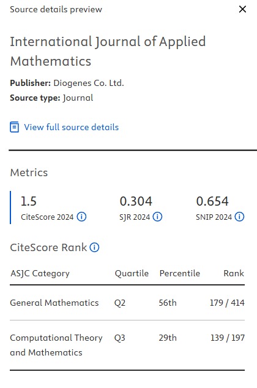Click the Percentile column header
257x388 pixels.
[x=180, y=273]
